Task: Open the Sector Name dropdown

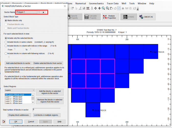Action: tap(39, 12)
